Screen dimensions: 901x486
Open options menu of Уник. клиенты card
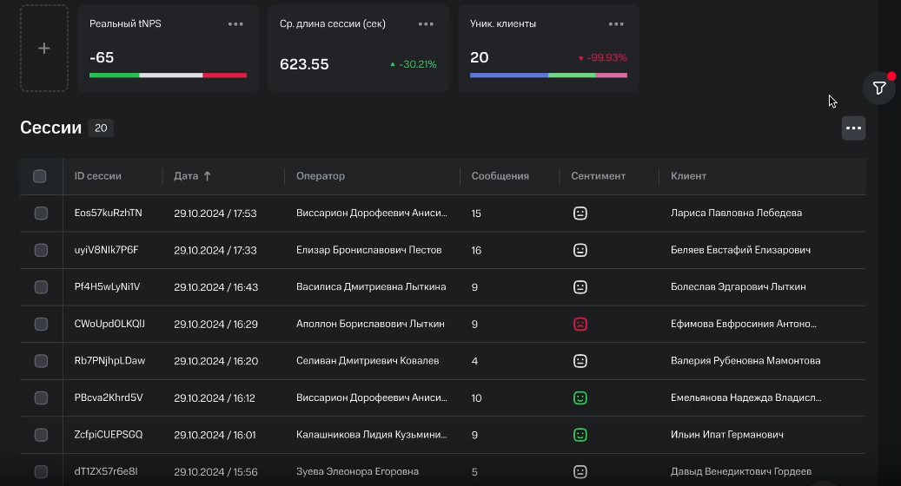616,24
